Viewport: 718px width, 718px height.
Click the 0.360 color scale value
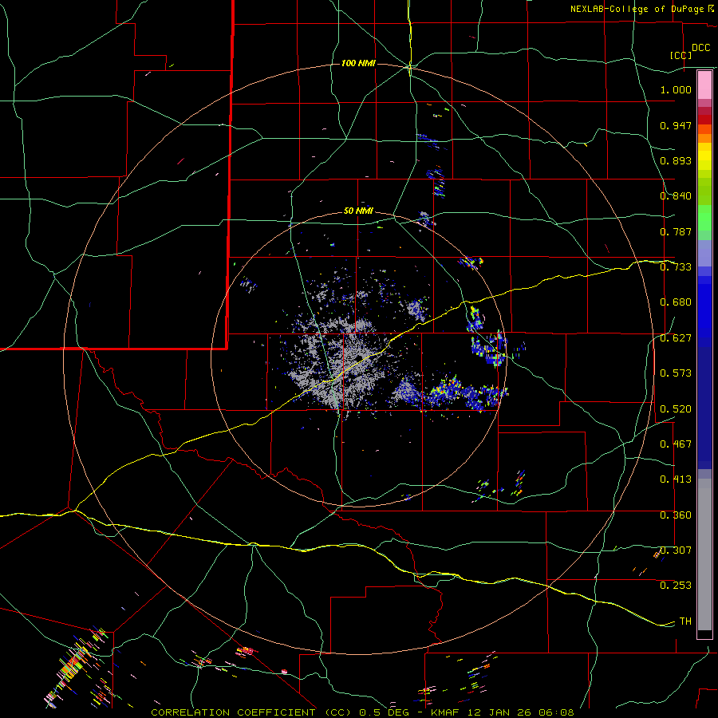click(x=676, y=515)
